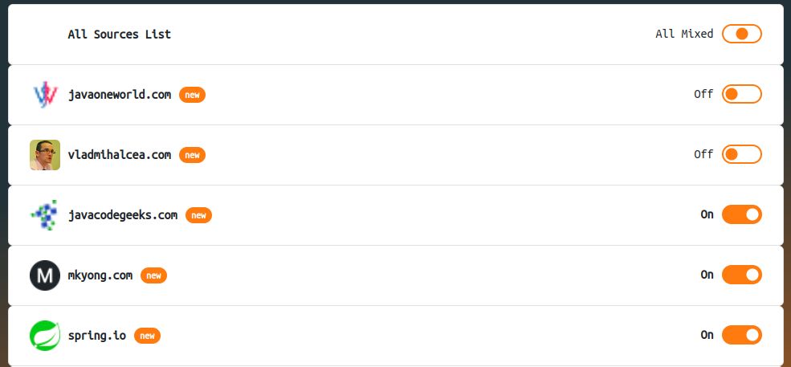Click the spring.io green leaf icon
This screenshot has width=791, height=367.
click(x=45, y=336)
